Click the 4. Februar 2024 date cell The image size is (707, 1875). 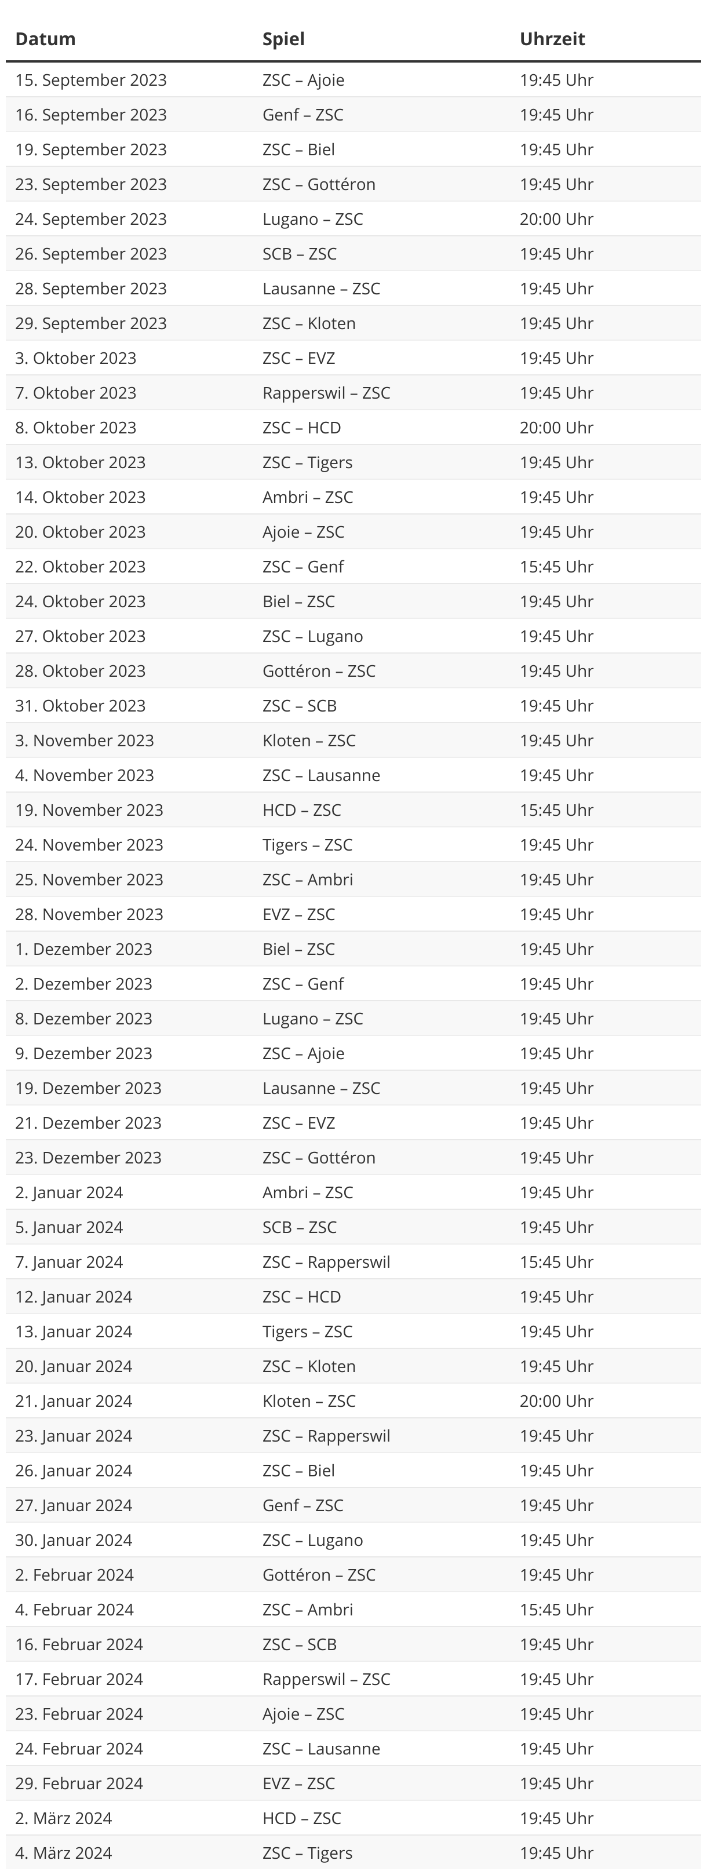(x=74, y=1609)
